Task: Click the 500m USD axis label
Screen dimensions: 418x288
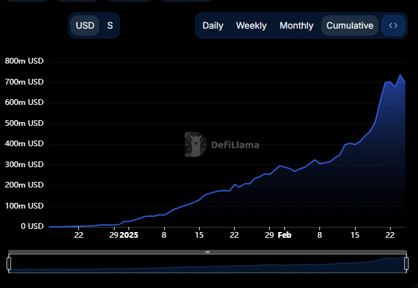Action: click(x=24, y=123)
